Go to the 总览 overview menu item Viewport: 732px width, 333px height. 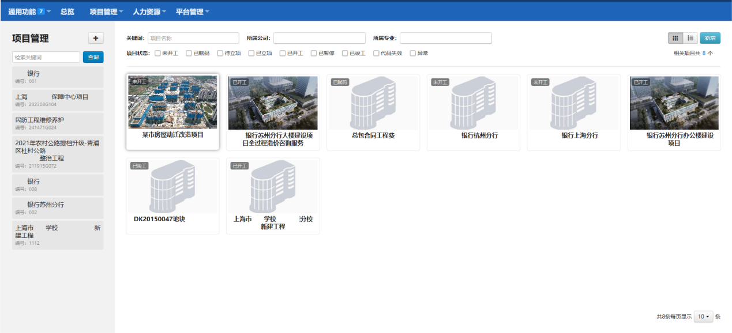67,12
